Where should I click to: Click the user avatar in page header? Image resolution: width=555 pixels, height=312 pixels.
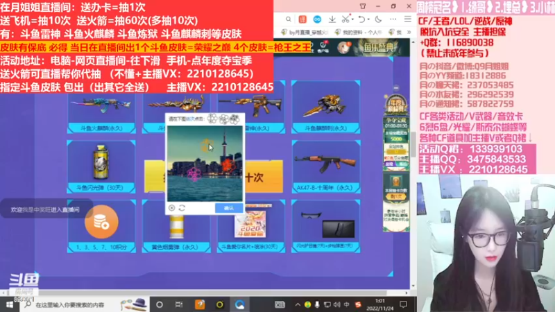(x=343, y=47)
